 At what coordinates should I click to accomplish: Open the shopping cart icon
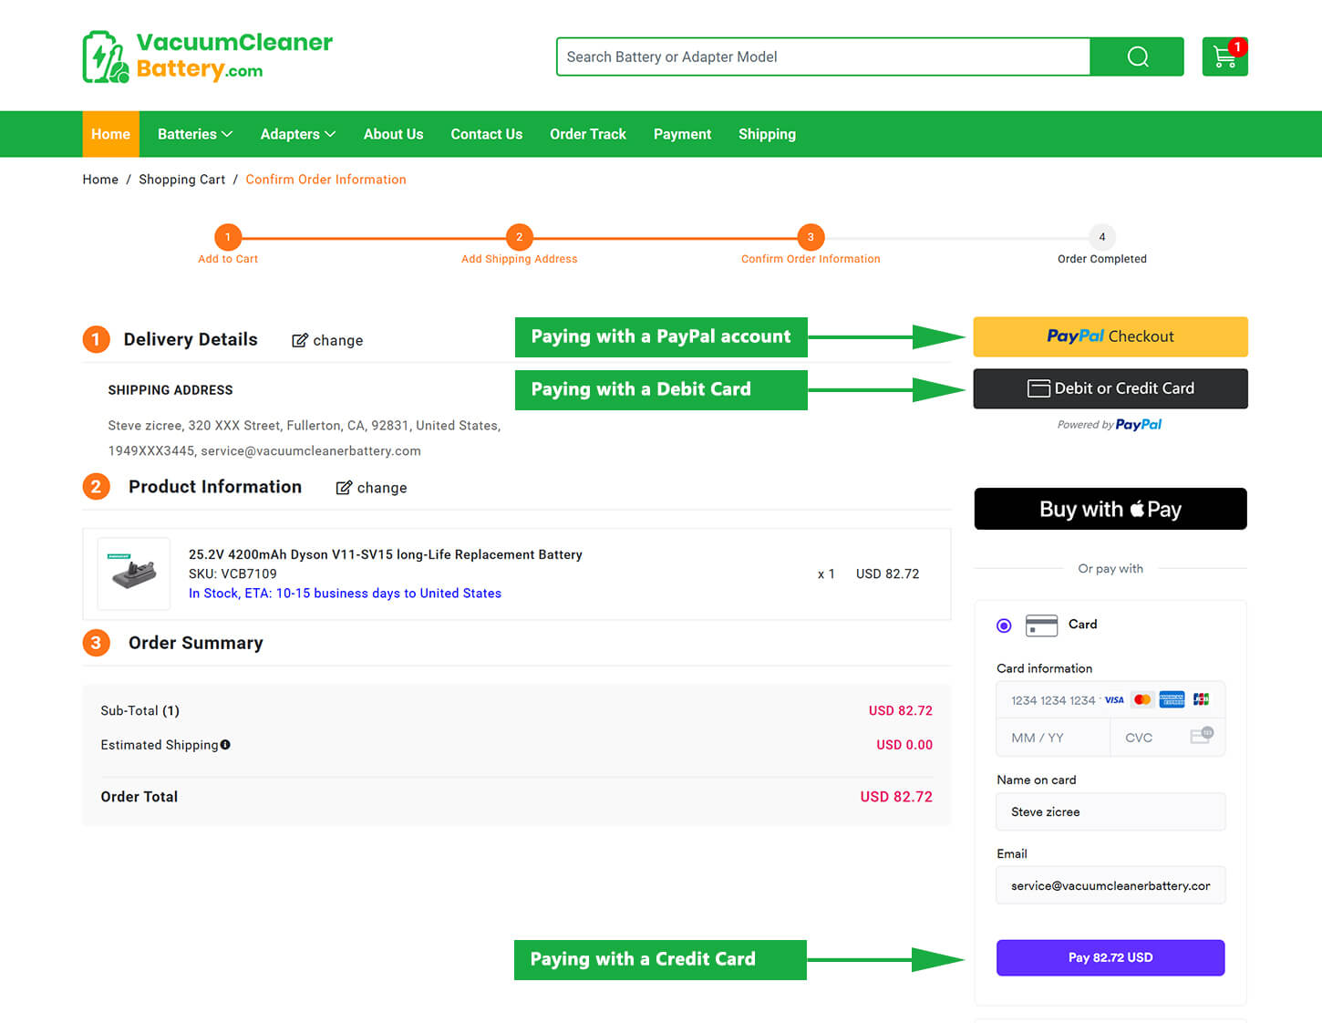pos(1224,57)
